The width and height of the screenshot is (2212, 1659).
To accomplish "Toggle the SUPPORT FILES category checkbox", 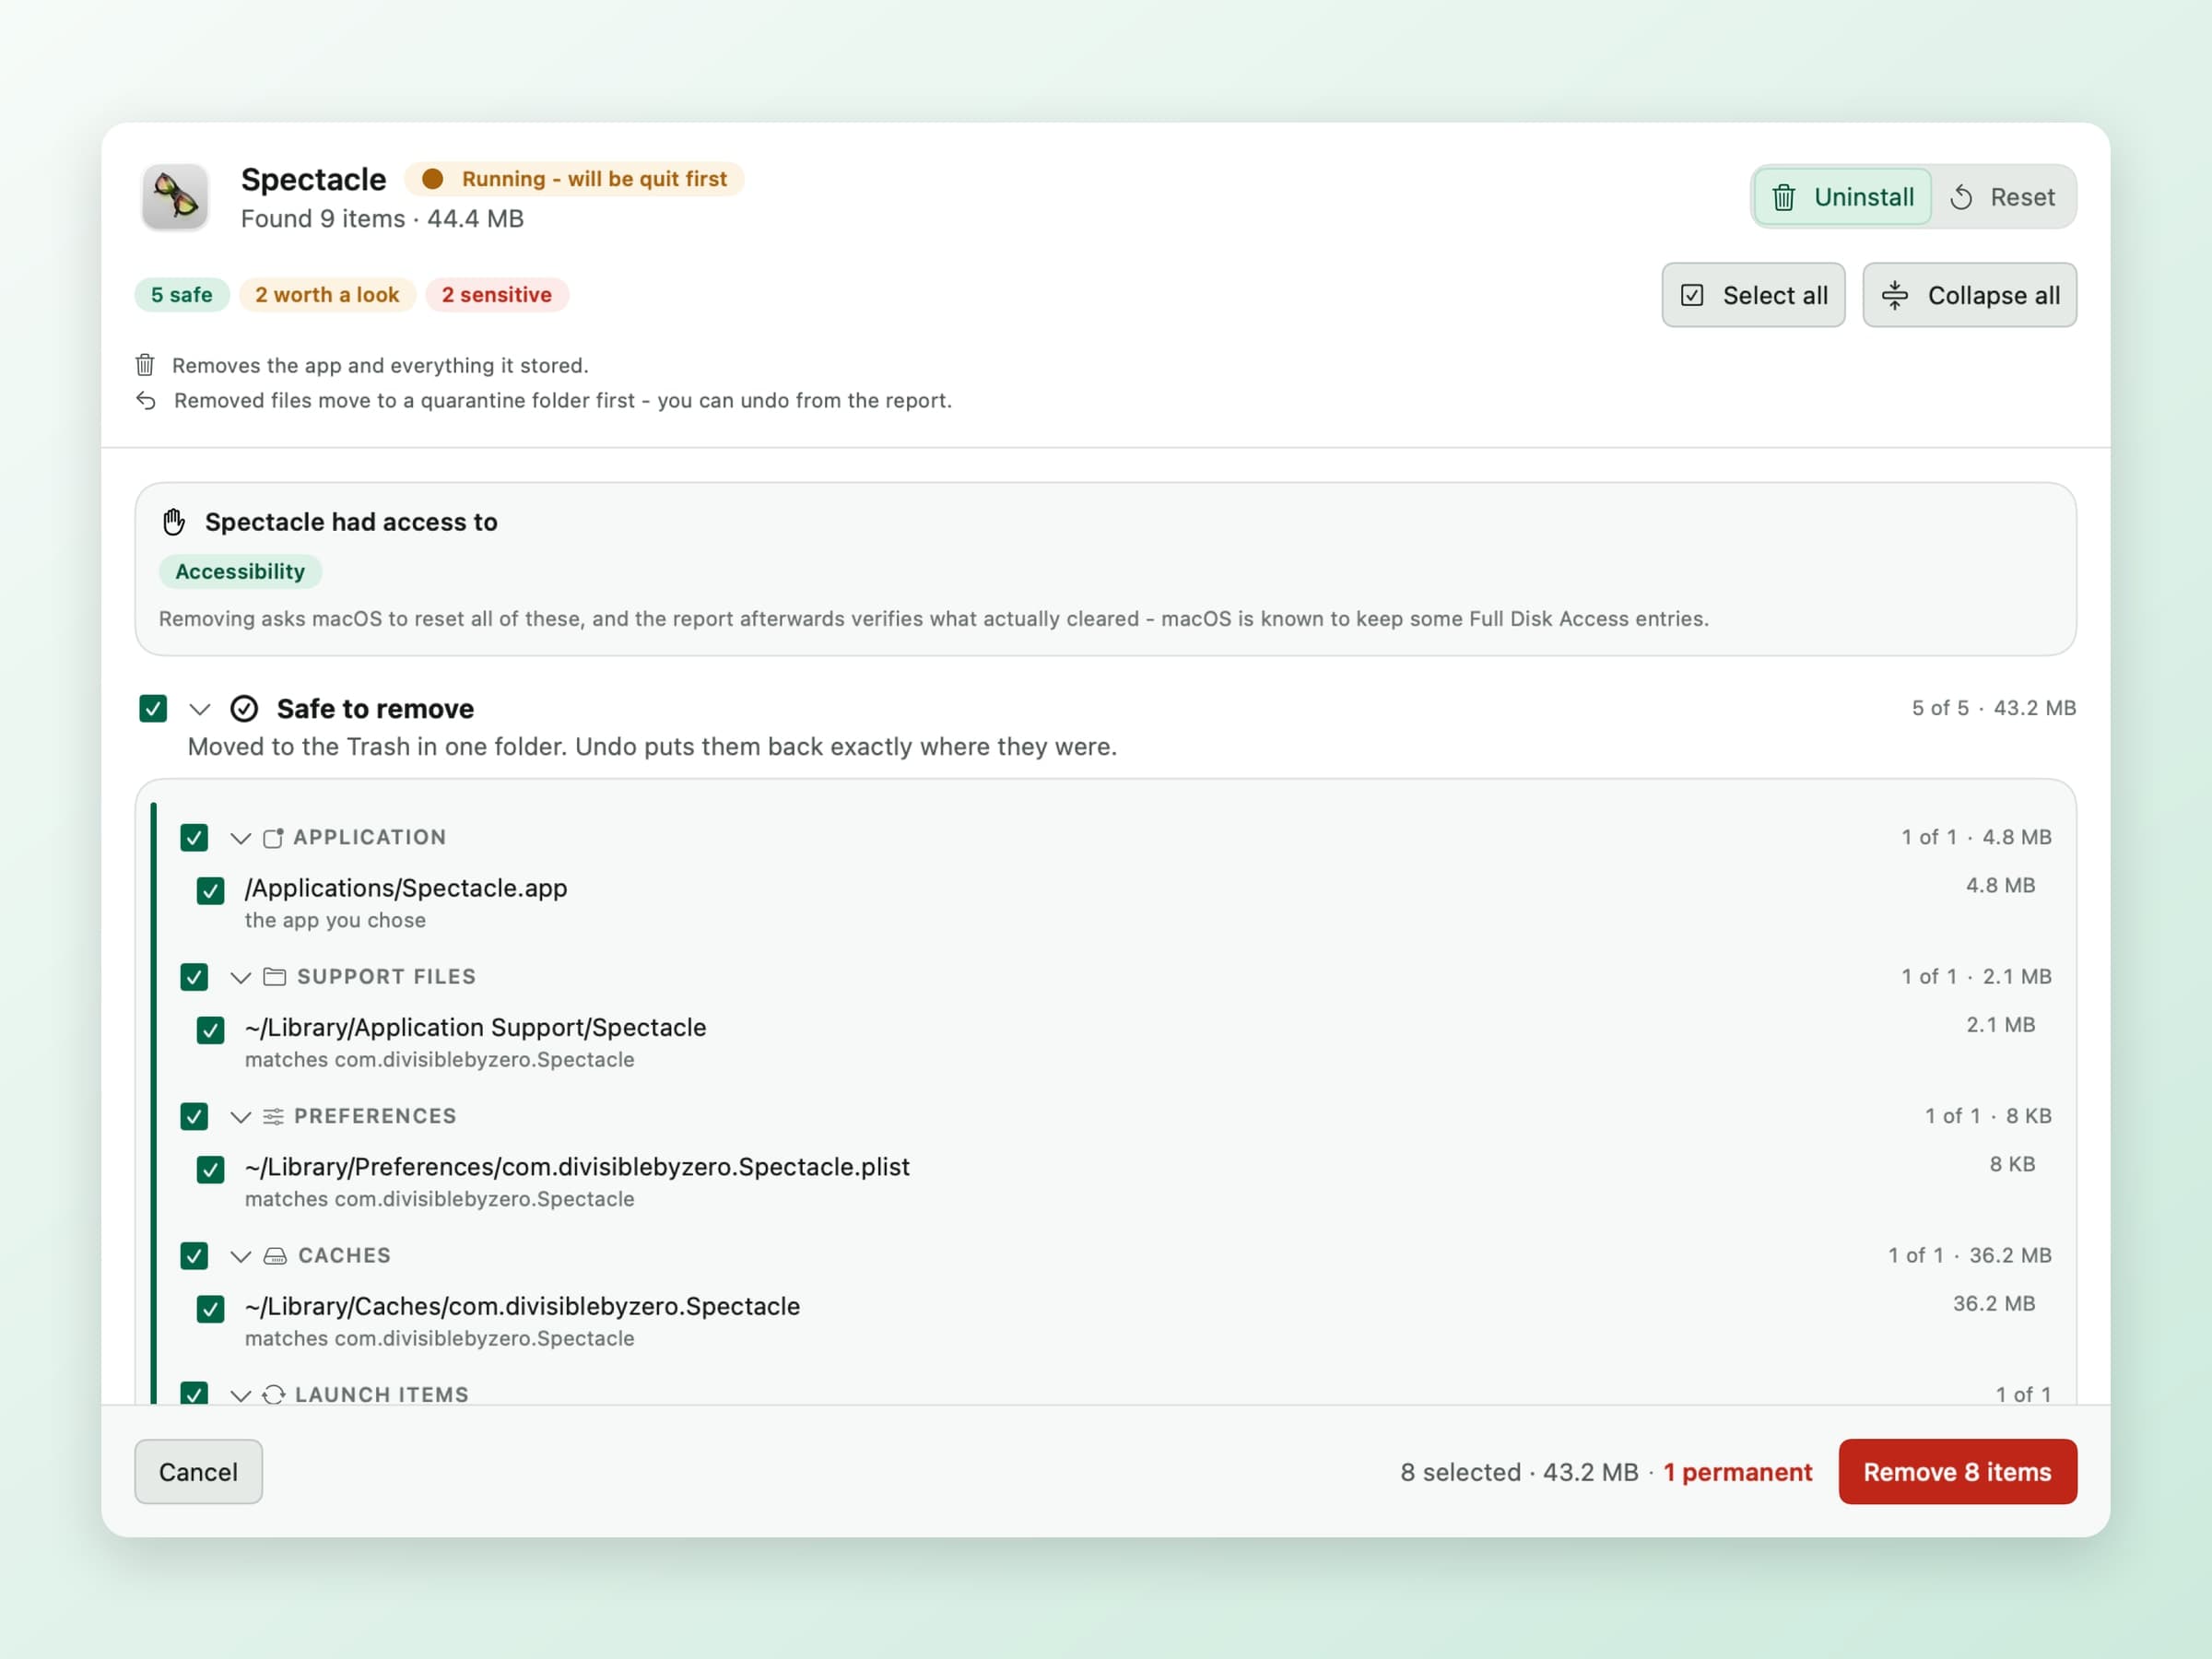I will [194, 977].
